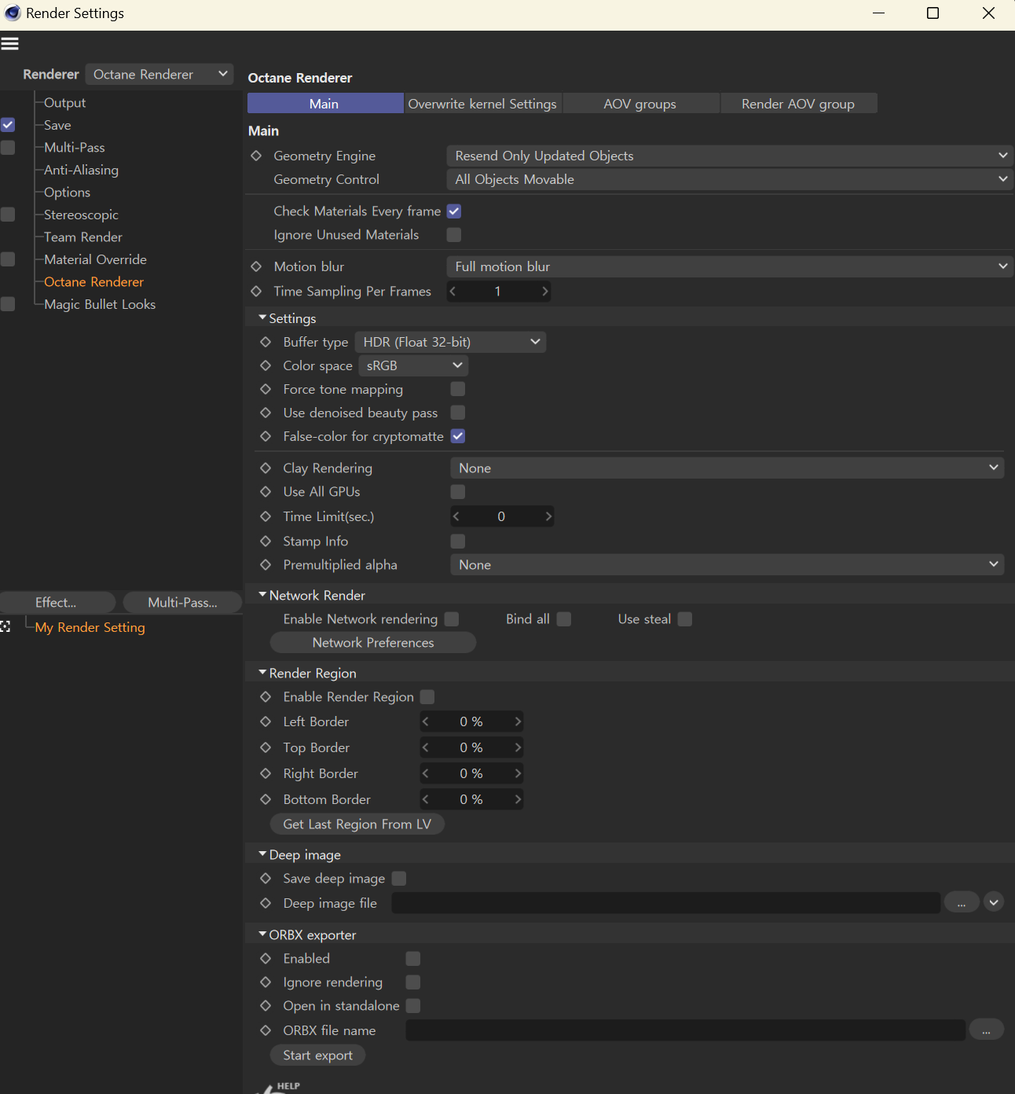This screenshot has width=1015, height=1094.
Task: Click the Use denoised beauty pass diamond
Action: (x=266, y=413)
